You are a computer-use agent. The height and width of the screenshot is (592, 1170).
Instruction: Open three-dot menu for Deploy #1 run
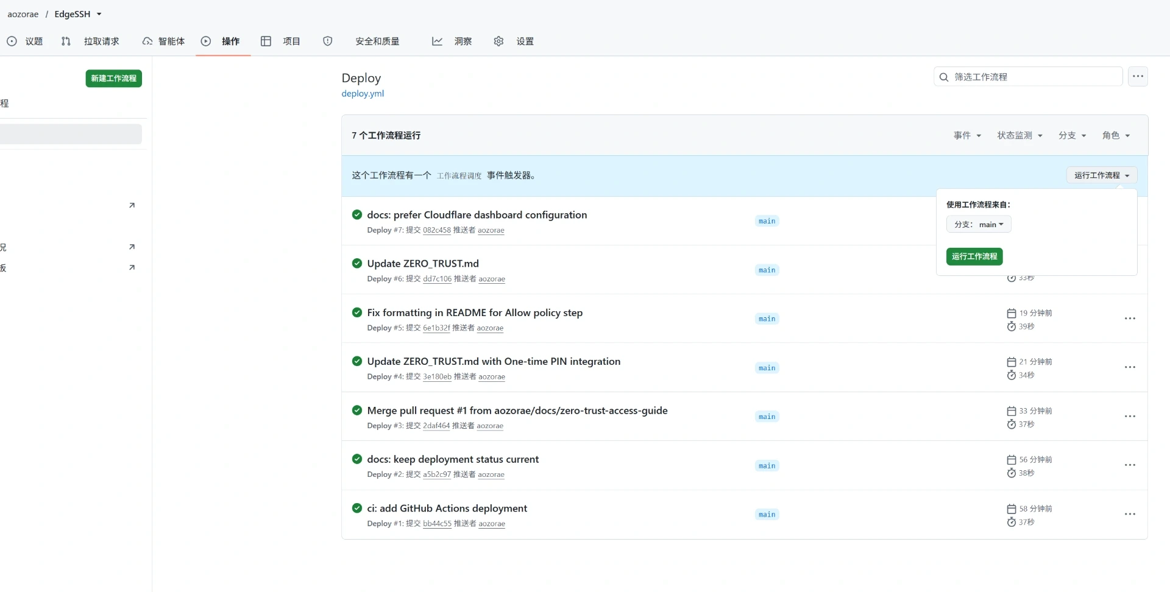(1130, 515)
